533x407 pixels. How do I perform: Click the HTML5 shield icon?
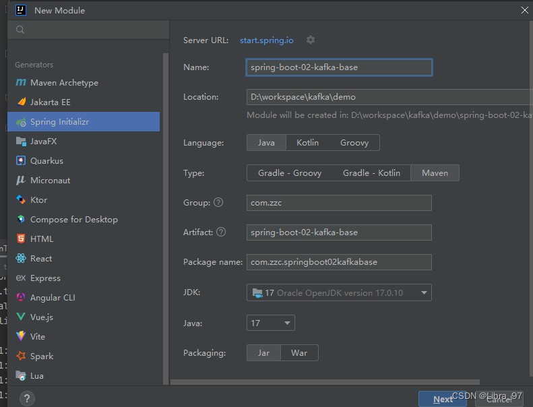pos(21,239)
